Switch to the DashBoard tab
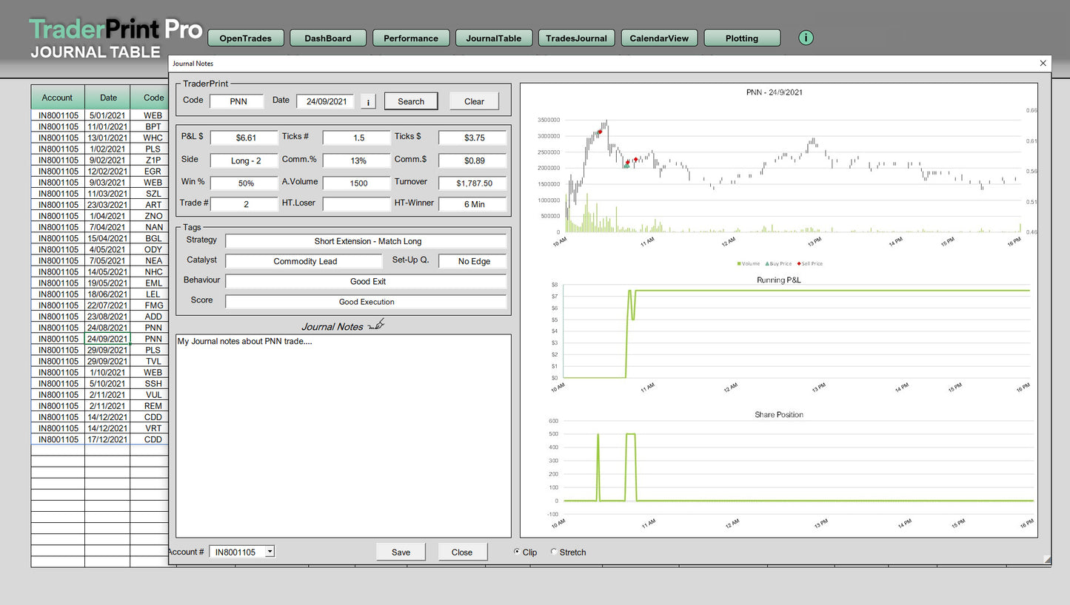The image size is (1070, 605). (x=328, y=38)
